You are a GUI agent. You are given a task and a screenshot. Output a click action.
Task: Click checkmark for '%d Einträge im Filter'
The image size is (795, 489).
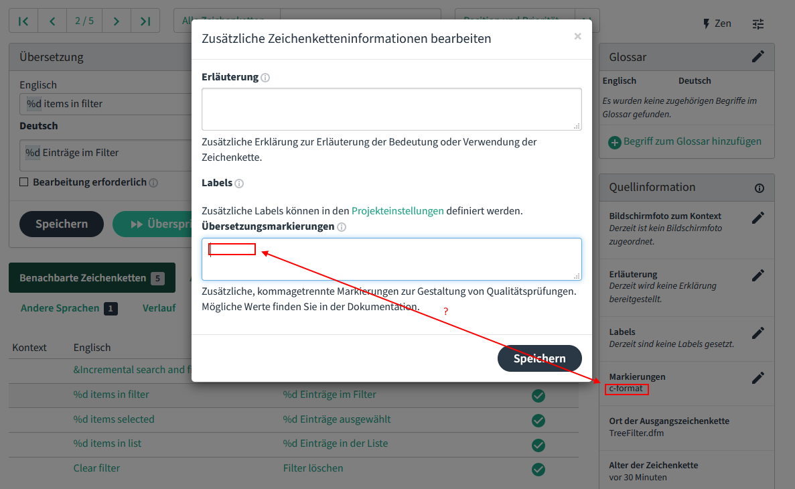538,396
